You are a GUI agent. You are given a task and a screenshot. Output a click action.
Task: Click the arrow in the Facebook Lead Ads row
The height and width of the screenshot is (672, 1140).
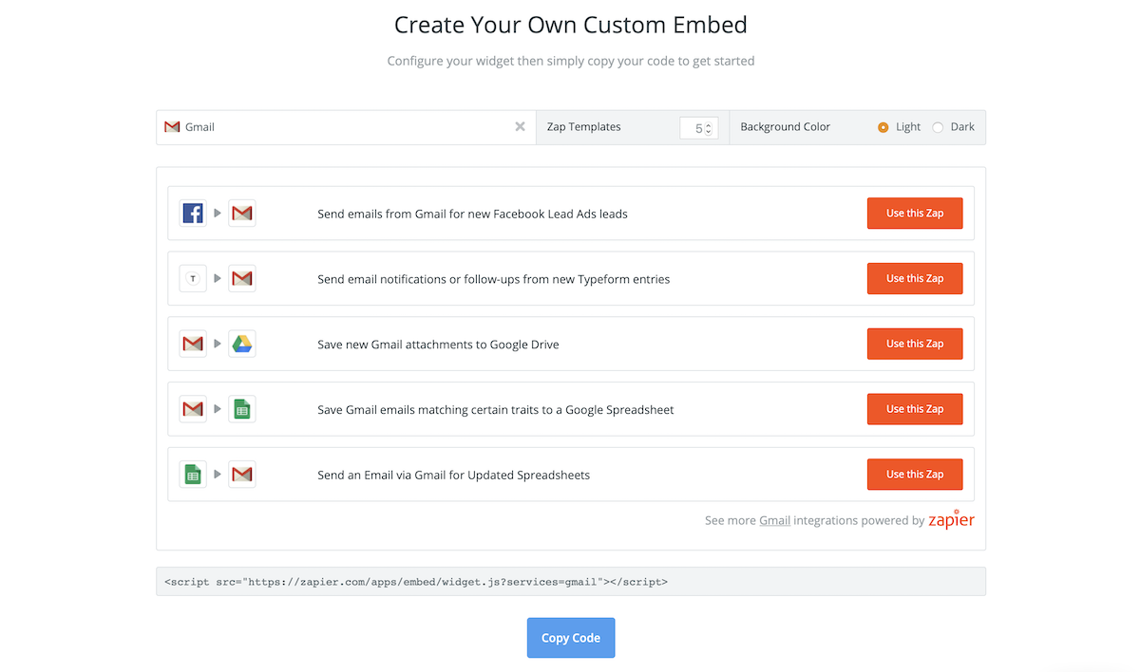click(218, 214)
